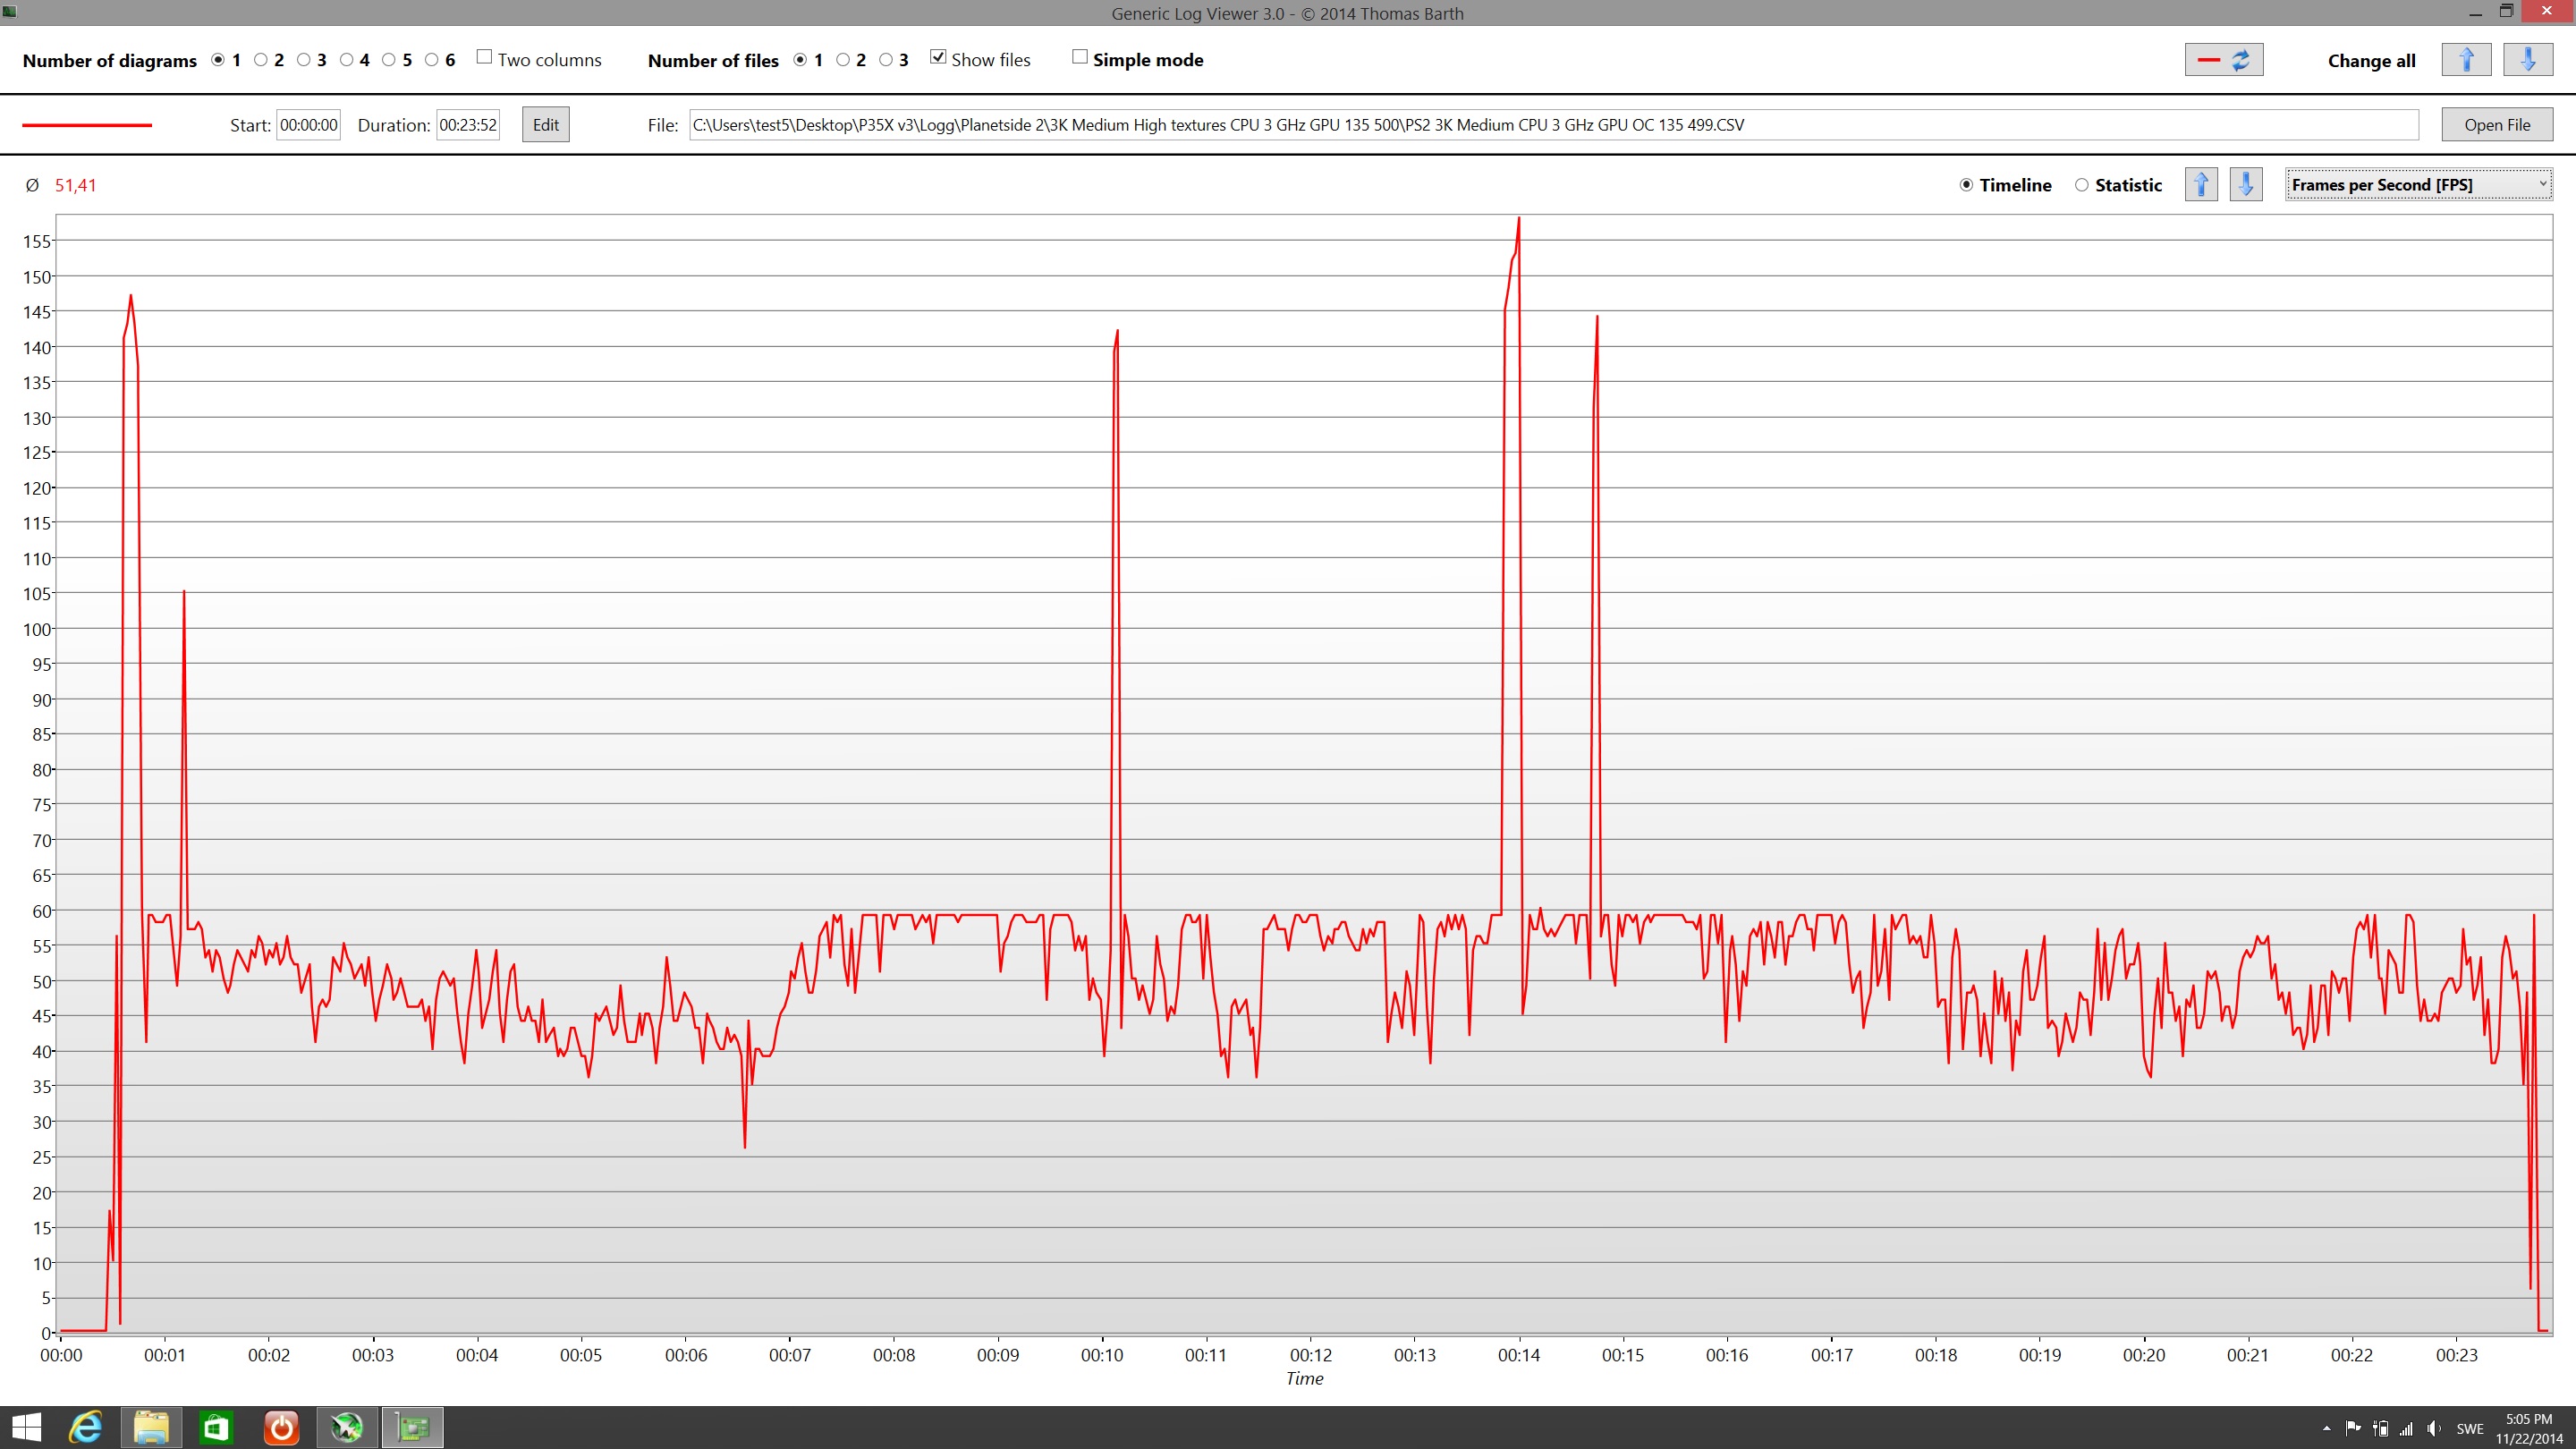This screenshot has height=1449, width=2576.
Task: Click the Open File button
Action: click(2497, 124)
